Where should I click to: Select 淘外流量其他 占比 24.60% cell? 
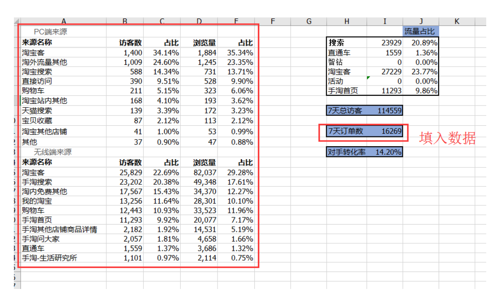pyautogui.click(x=165, y=62)
